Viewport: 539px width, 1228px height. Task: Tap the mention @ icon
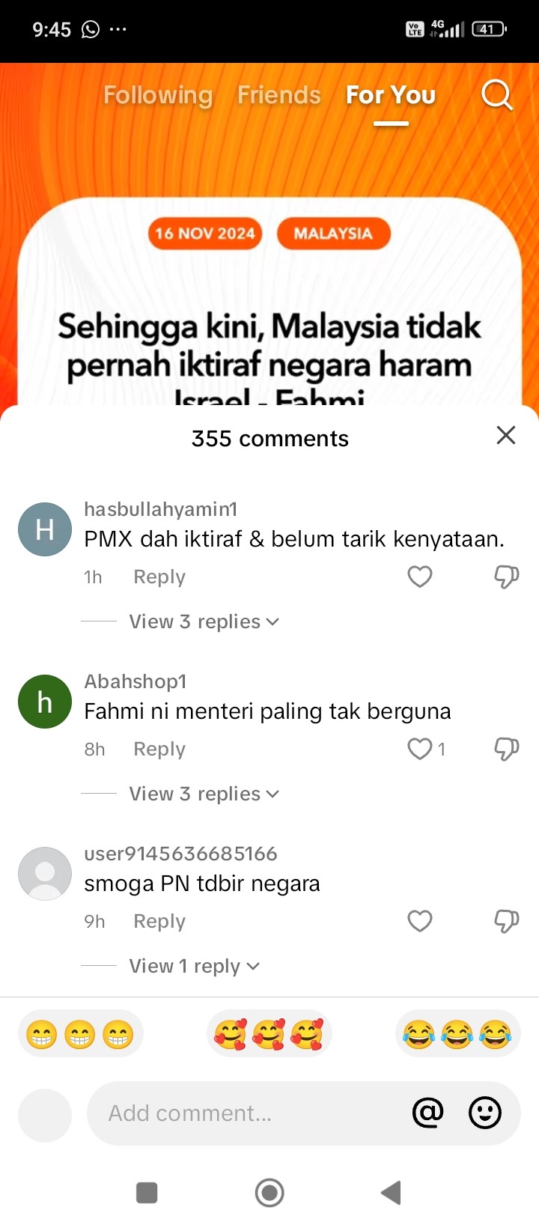tap(428, 1113)
